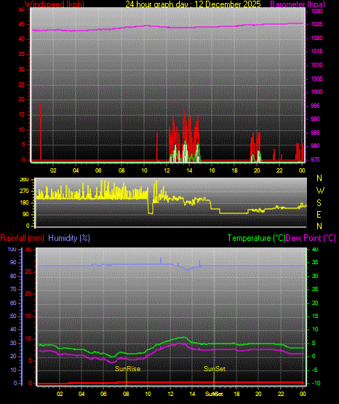Click the green temperature axis value 35

pyautogui.click(x=315, y=263)
